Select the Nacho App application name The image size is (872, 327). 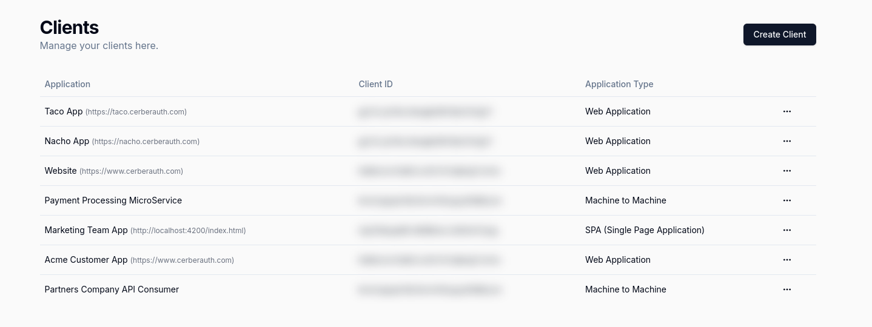67,141
